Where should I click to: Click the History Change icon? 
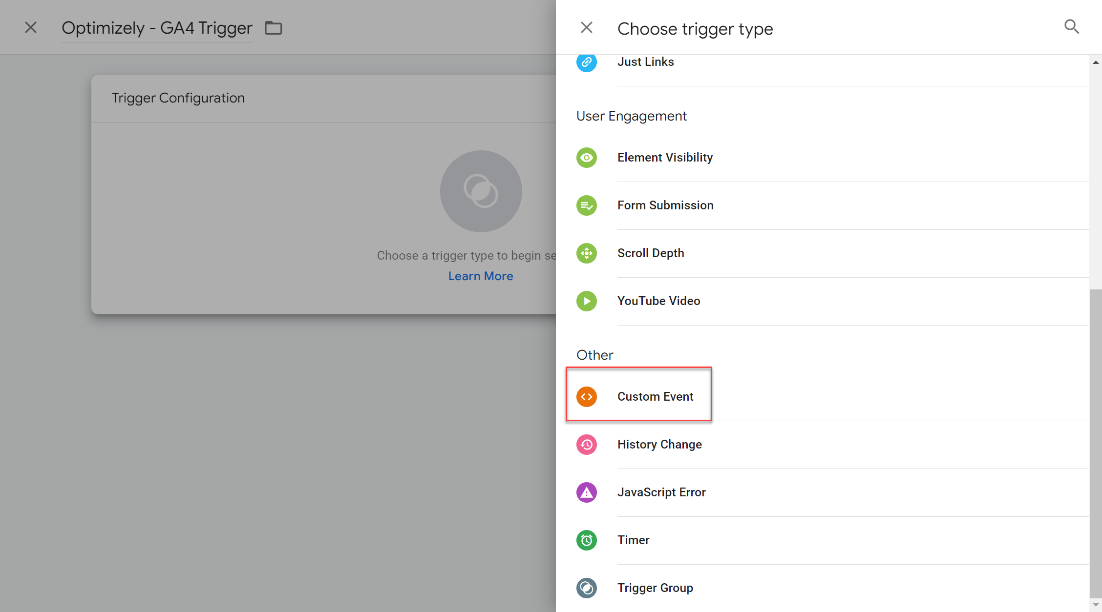[x=588, y=444]
